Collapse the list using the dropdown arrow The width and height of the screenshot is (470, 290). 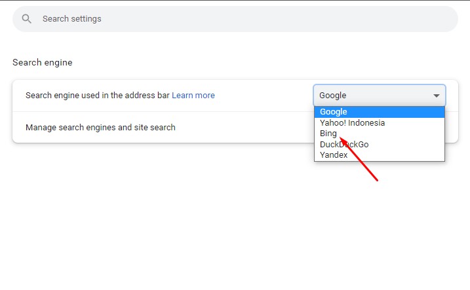coord(437,96)
